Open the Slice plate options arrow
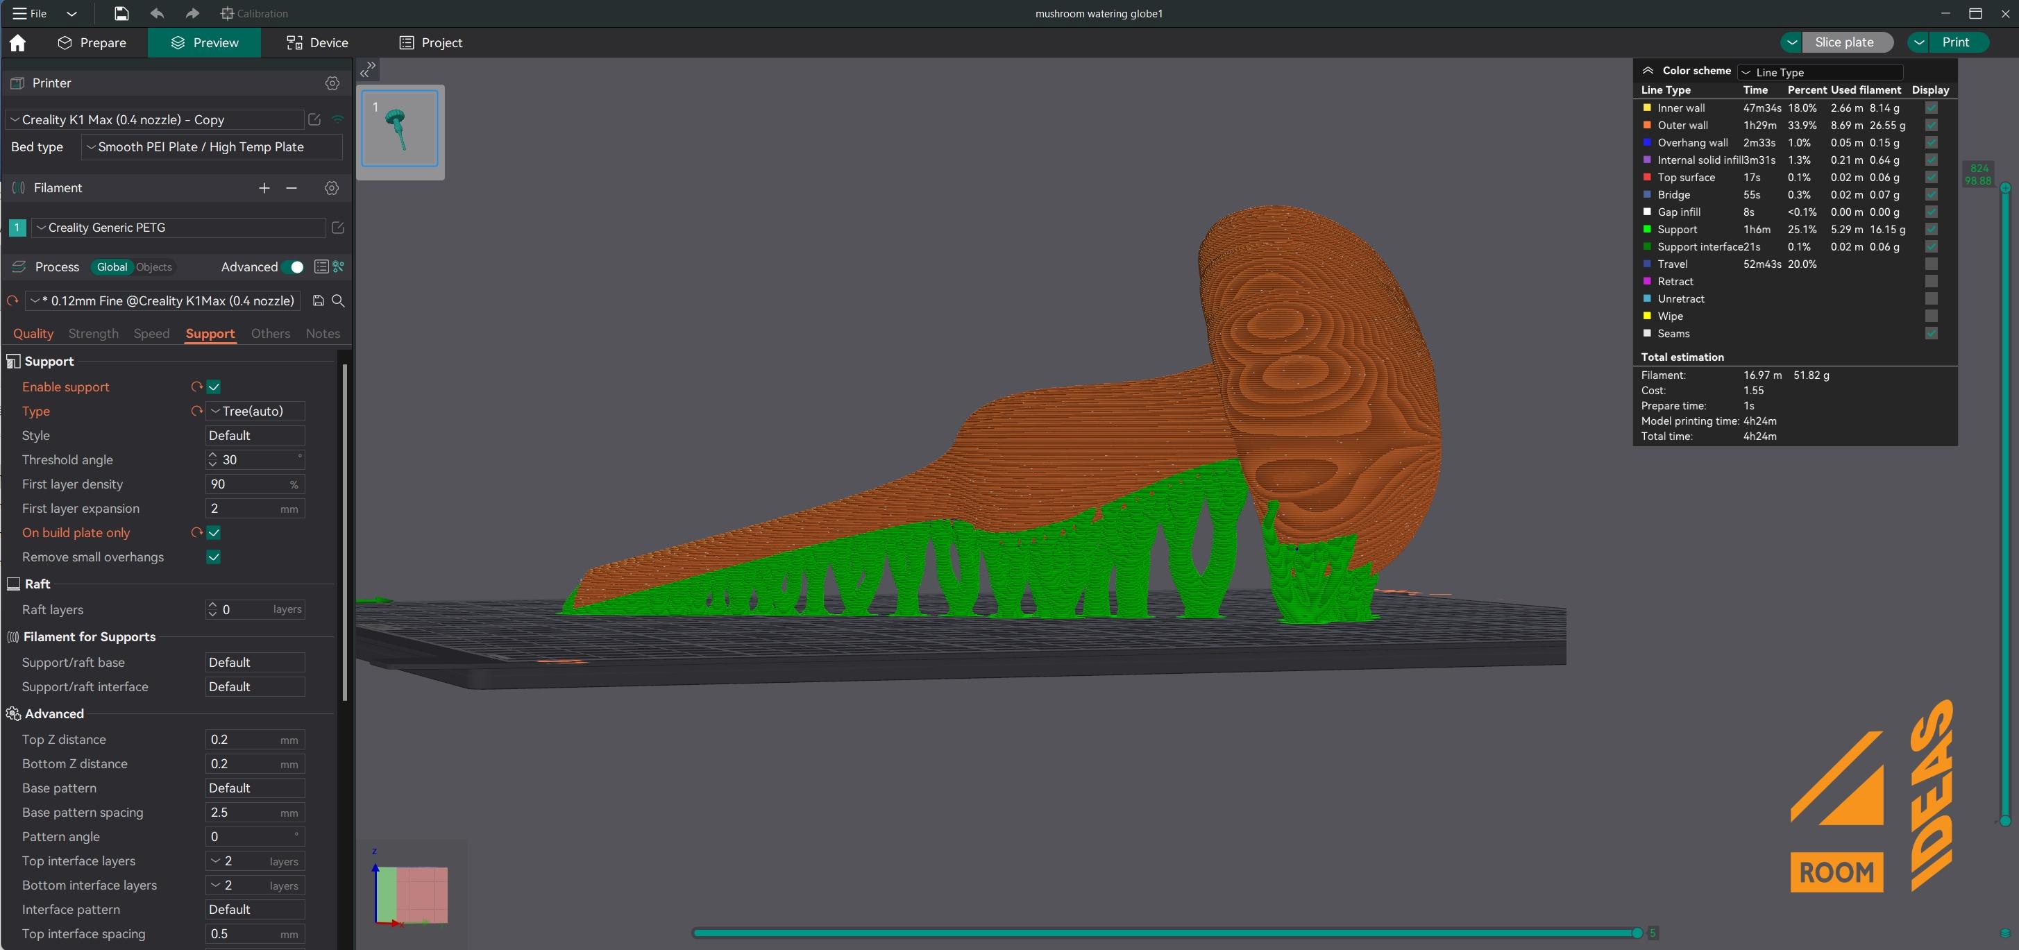 click(1792, 42)
